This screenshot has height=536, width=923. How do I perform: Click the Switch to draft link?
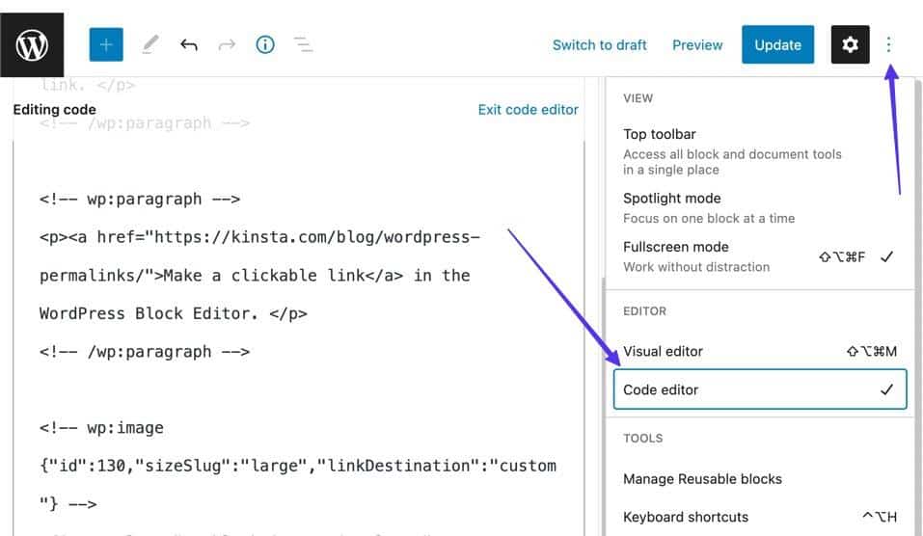[x=599, y=44]
